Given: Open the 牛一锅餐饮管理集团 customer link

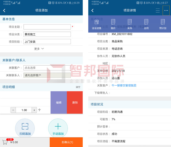Looking at the screenshot, I should click(x=124, y=85).
